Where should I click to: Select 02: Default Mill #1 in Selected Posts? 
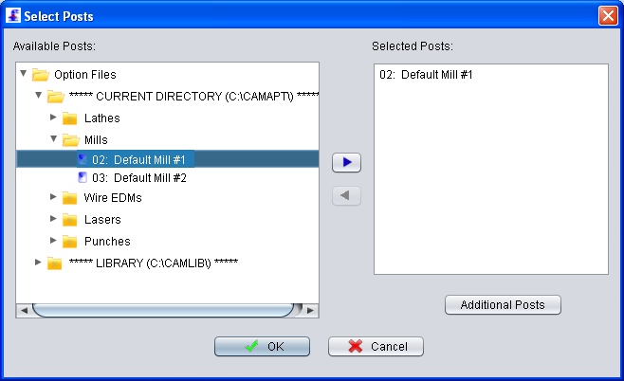pos(426,75)
